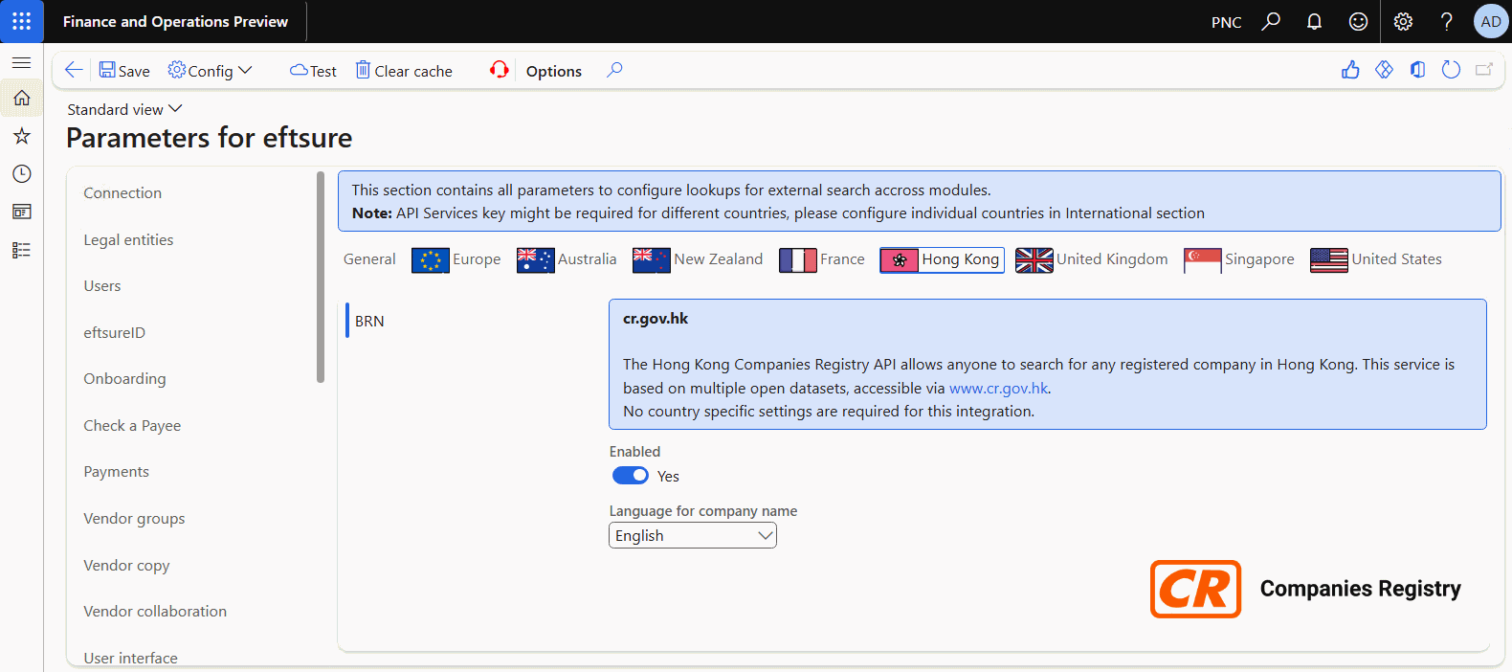Click the Test button
Image resolution: width=1512 pixels, height=672 pixels.
(x=313, y=71)
